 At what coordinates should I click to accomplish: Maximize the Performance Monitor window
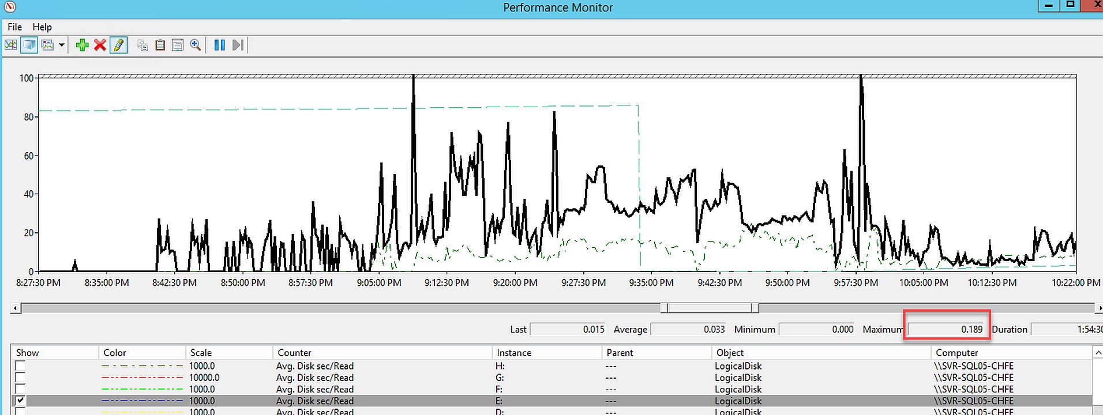pyautogui.click(x=1070, y=6)
